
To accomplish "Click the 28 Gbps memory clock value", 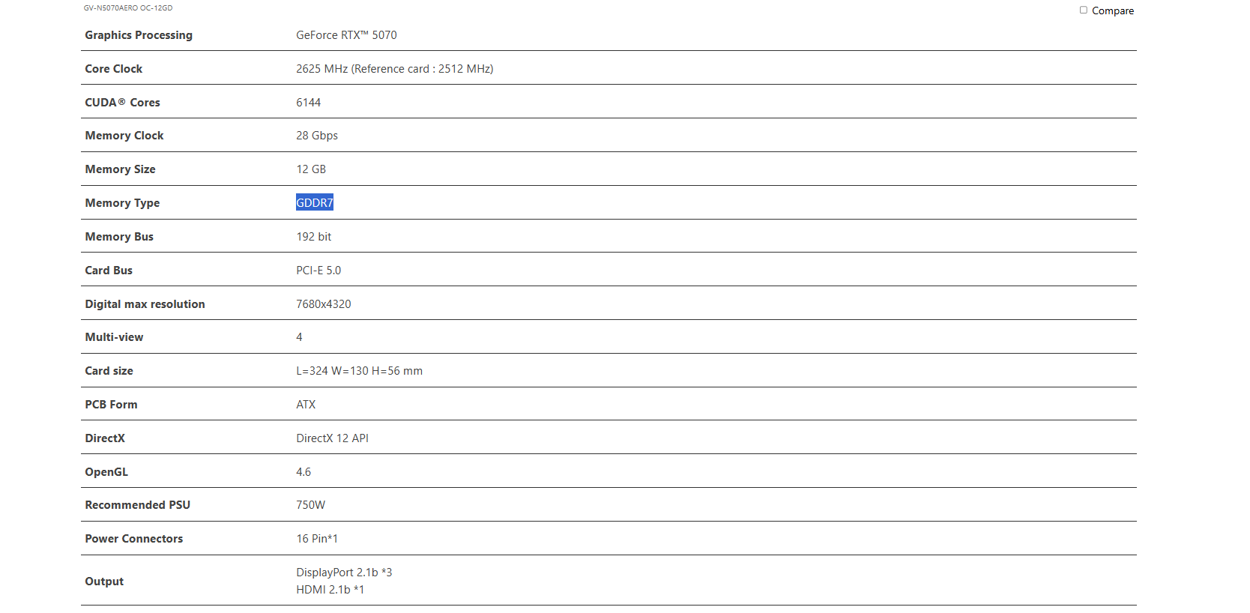I will coord(317,136).
